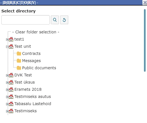Expand the Testimiseks asutus node

(x=7, y=97)
